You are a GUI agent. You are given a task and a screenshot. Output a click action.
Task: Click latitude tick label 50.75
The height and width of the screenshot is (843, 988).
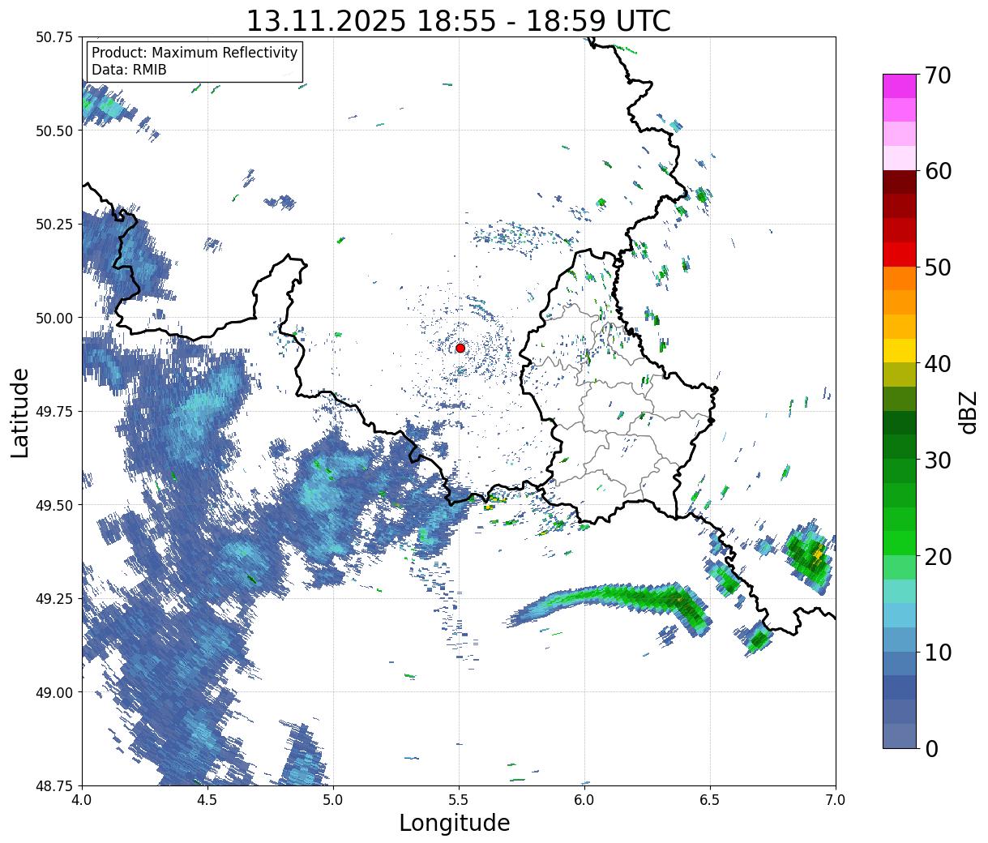click(x=54, y=37)
